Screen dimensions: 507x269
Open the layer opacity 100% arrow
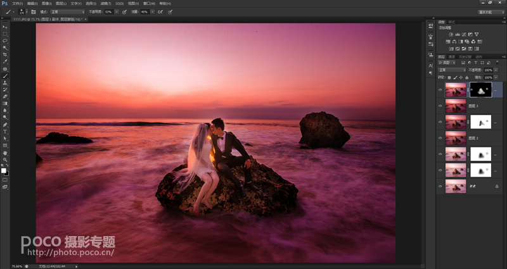tap(496, 70)
